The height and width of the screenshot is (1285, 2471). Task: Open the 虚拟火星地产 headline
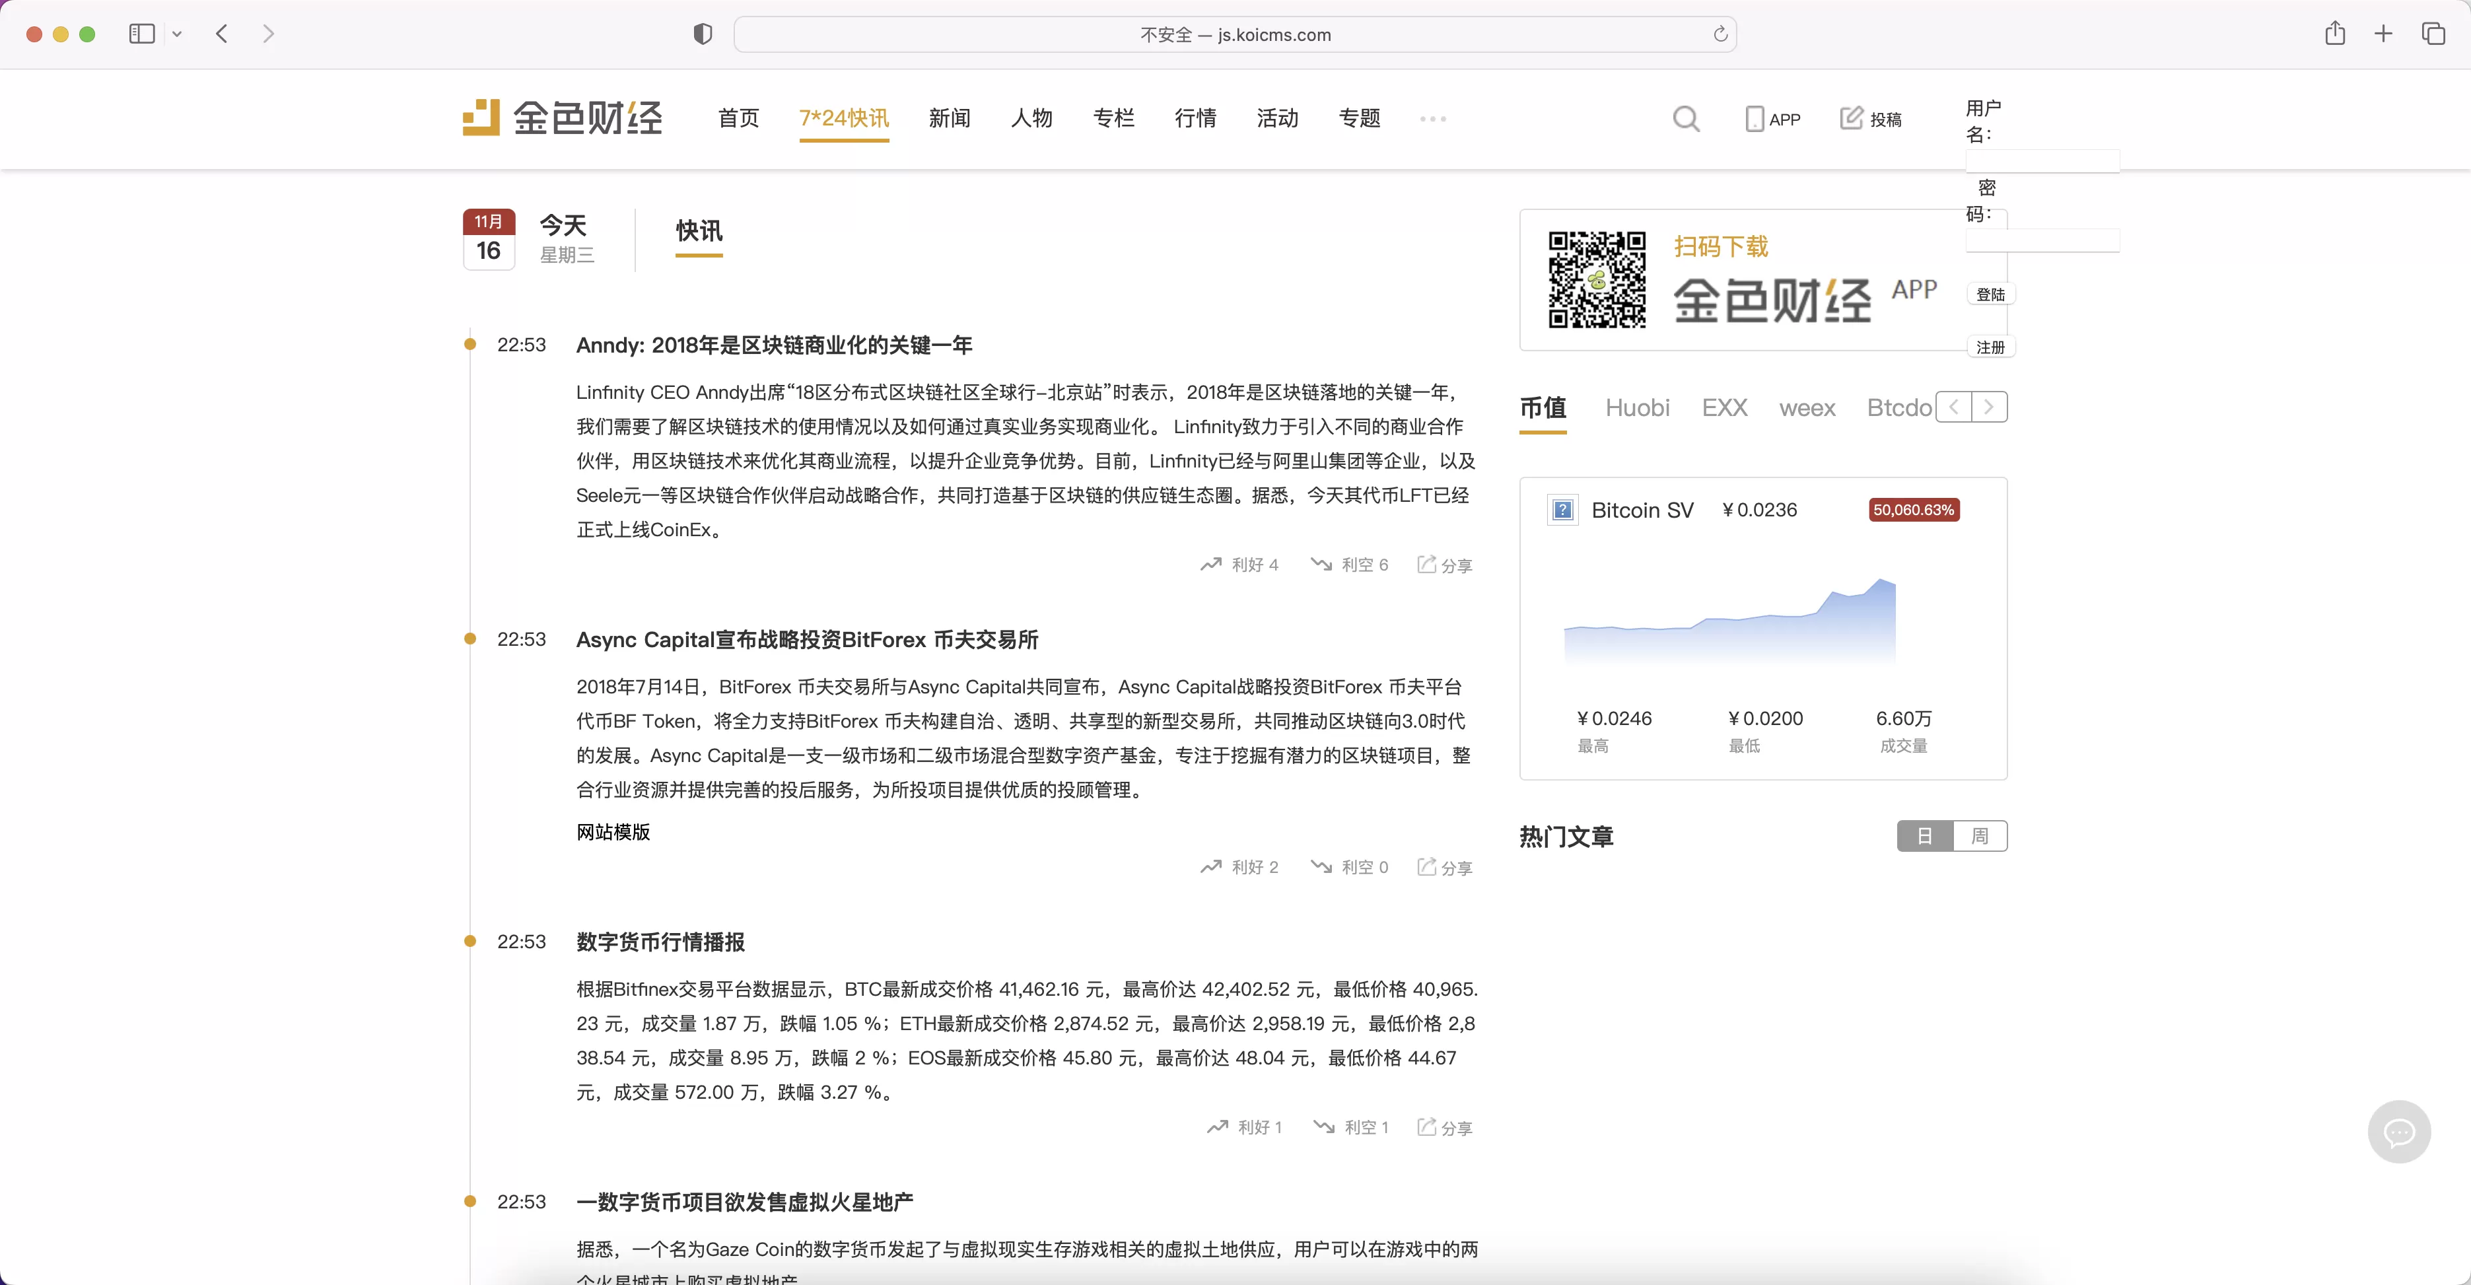[x=744, y=1202]
